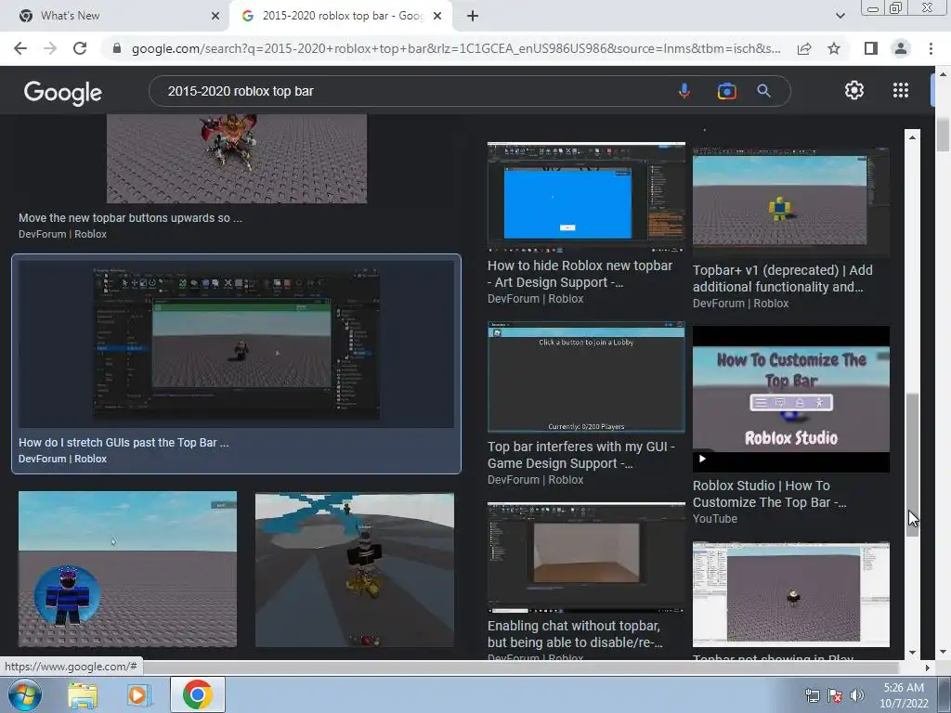Open the dark character on blue path thumbnail
The width and height of the screenshot is (951, 713).
tap(354, 570)
